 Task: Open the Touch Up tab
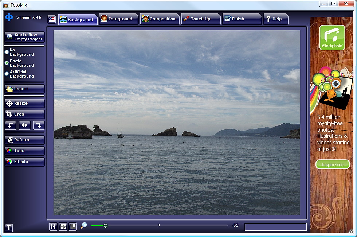pyautogui.click(x=201, y=19)
